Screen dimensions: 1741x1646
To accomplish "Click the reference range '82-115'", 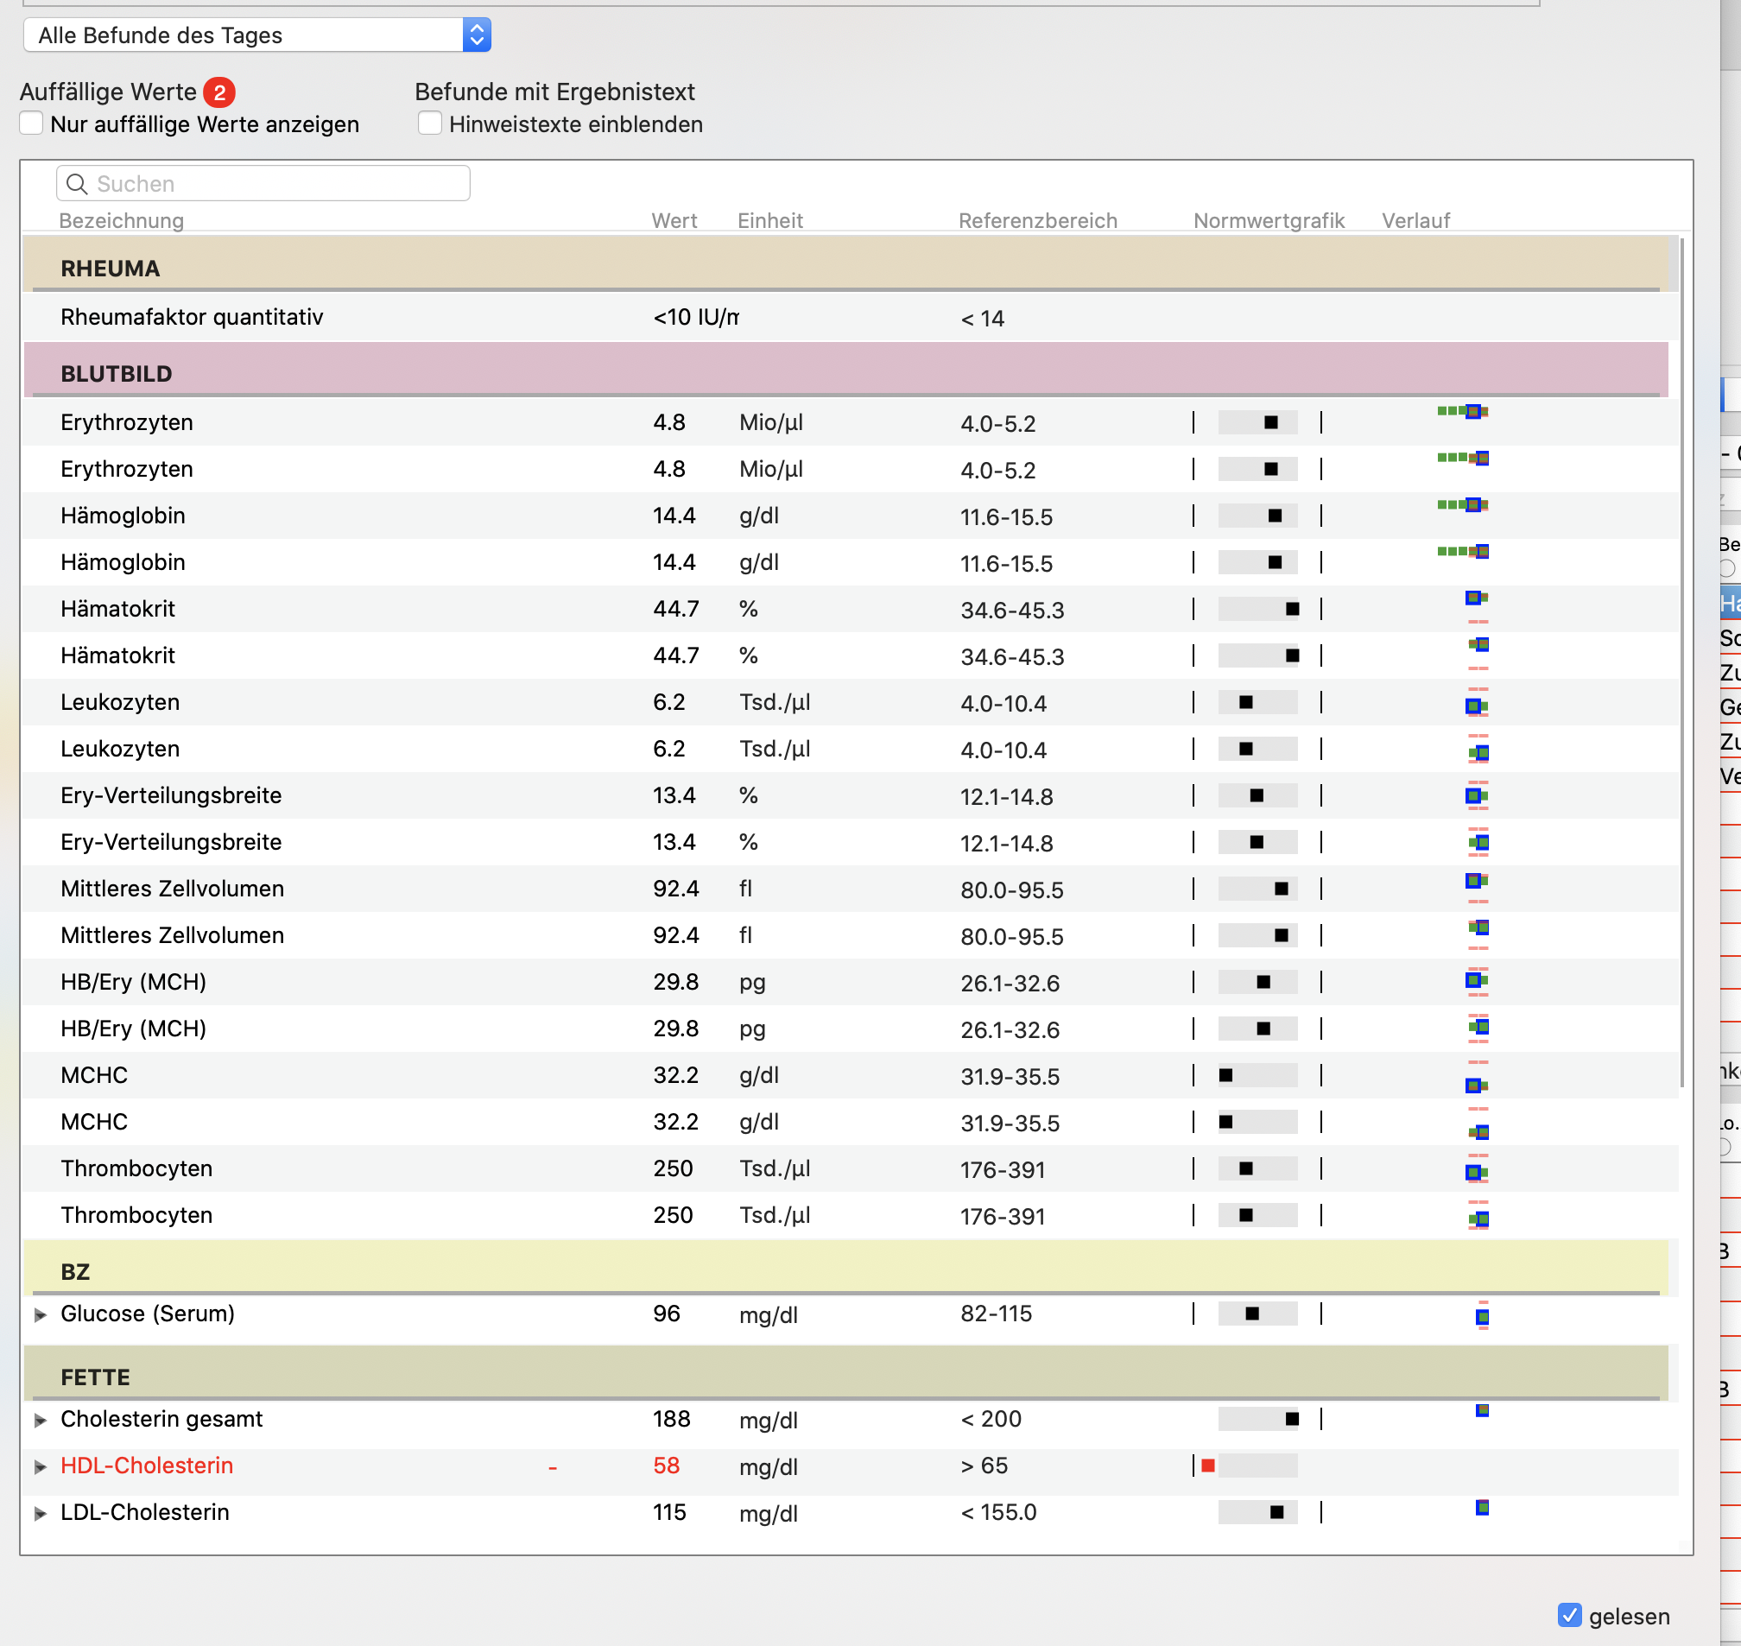I will (996, 1314).
